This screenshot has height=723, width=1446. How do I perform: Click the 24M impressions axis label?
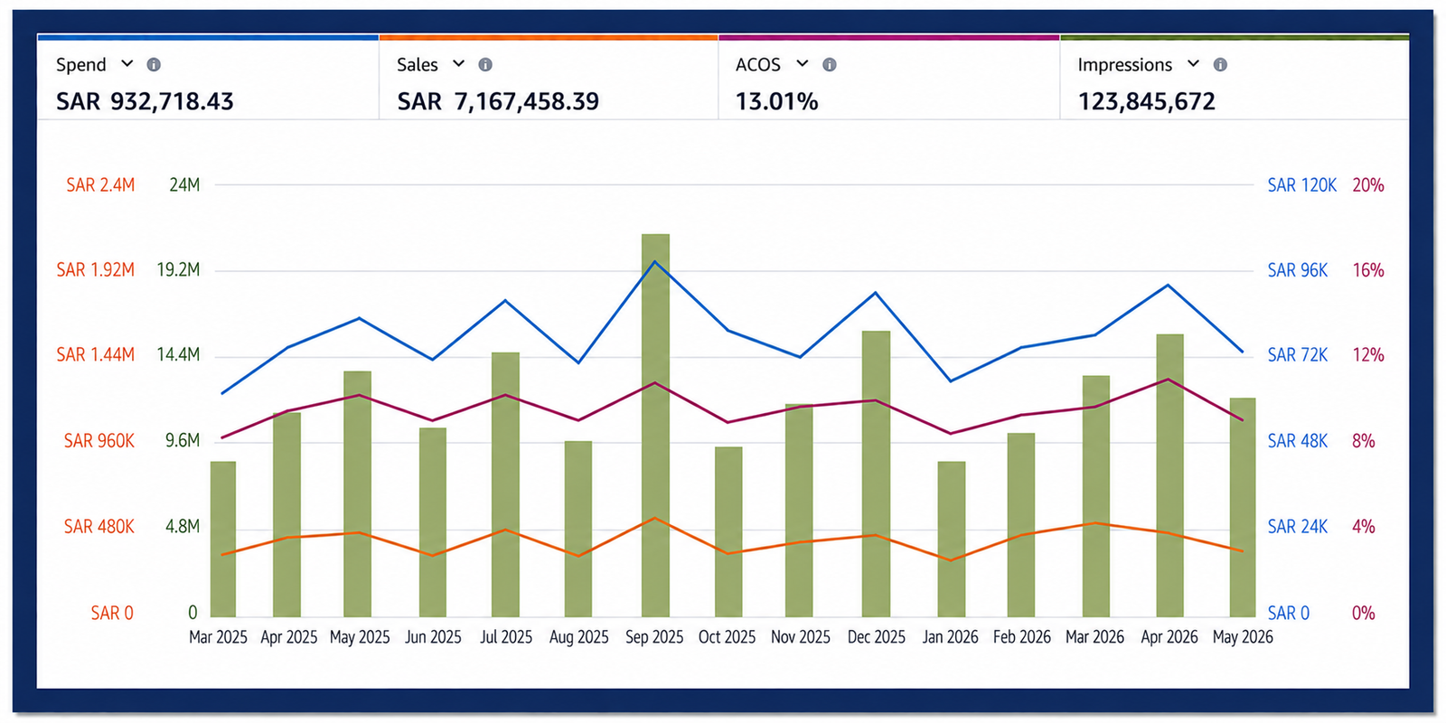184,185
